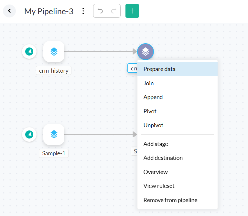Choose Prepare data from context menu
Image resolution: width=248 pixels, height=216 pixels.
click(x=159, y=69)
